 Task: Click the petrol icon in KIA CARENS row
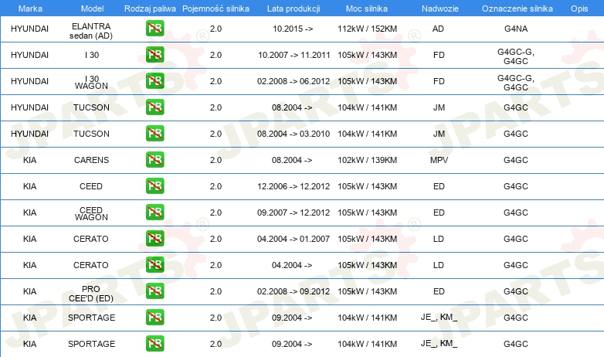154,160
